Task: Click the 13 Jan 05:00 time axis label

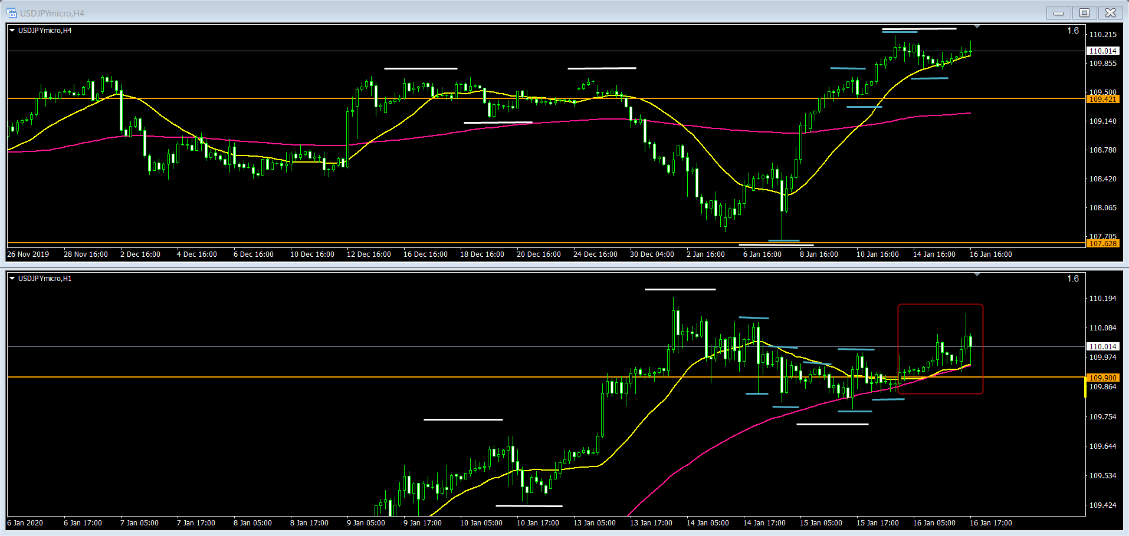Action: (595, 523)
